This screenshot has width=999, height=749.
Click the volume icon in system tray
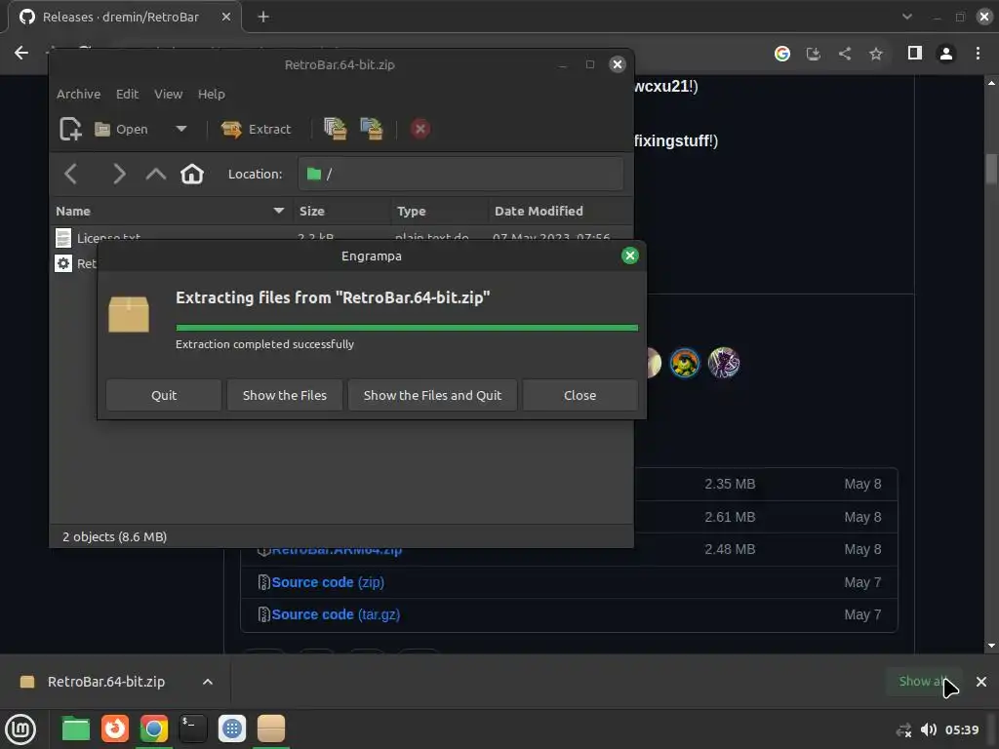(929, 729)
